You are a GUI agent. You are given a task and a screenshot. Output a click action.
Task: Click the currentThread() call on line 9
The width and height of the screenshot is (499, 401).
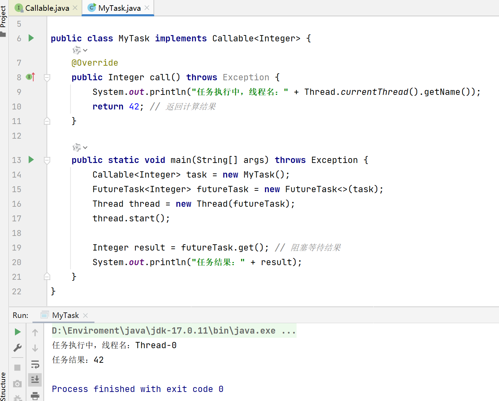(x=380, y=92)
